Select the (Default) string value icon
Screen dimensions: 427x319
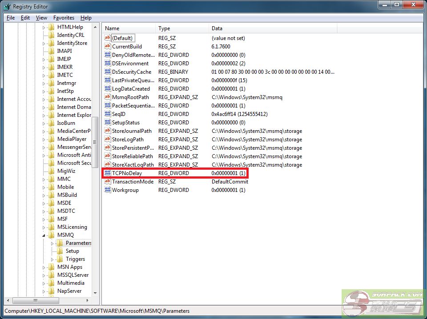tap(108, 38)
